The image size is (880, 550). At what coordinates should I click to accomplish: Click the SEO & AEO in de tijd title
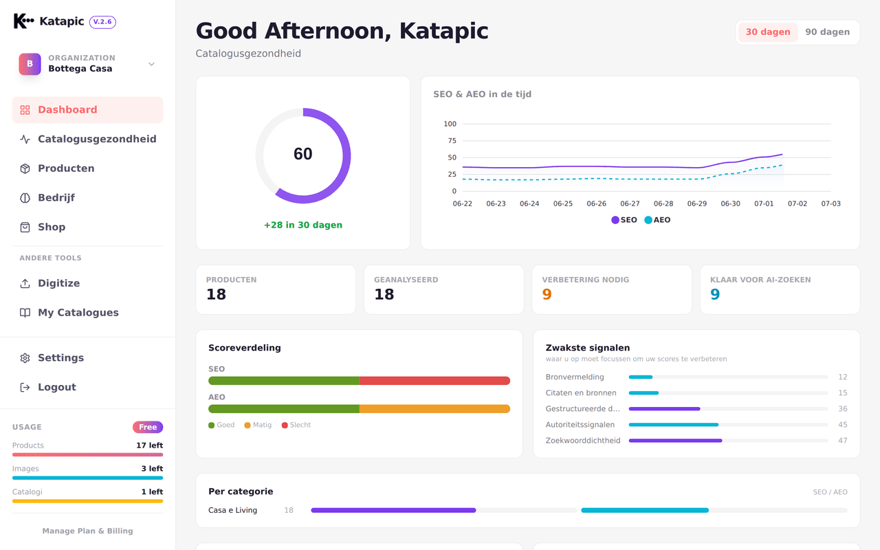[482, 94]
